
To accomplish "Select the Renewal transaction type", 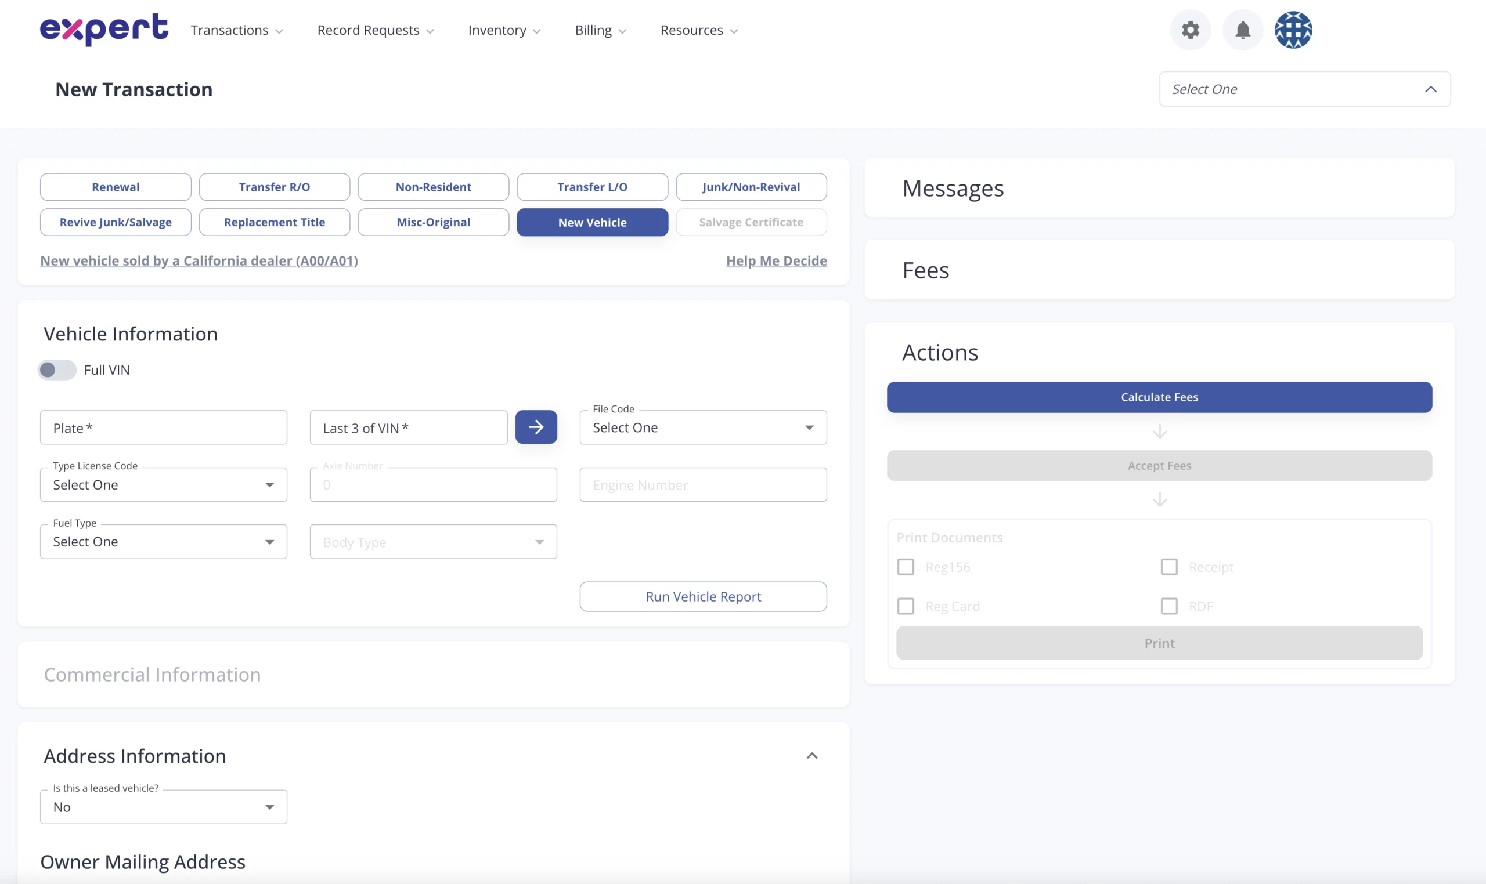I will pos(116,187).
